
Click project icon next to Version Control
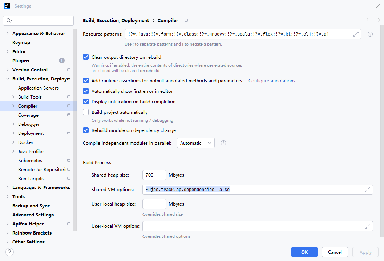click(69, 70)
